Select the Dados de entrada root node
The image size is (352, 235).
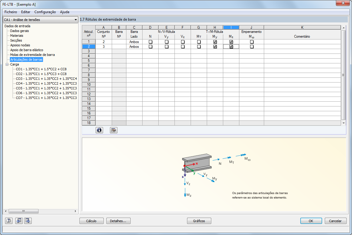[x=17, y=26]
